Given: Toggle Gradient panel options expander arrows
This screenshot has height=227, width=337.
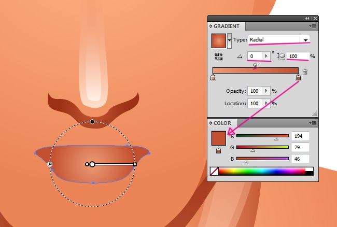Looking at the screenshot, I should point(210,26).
